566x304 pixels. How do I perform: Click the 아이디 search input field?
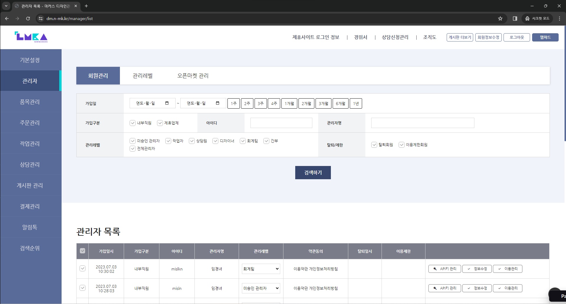coord(281,123)
